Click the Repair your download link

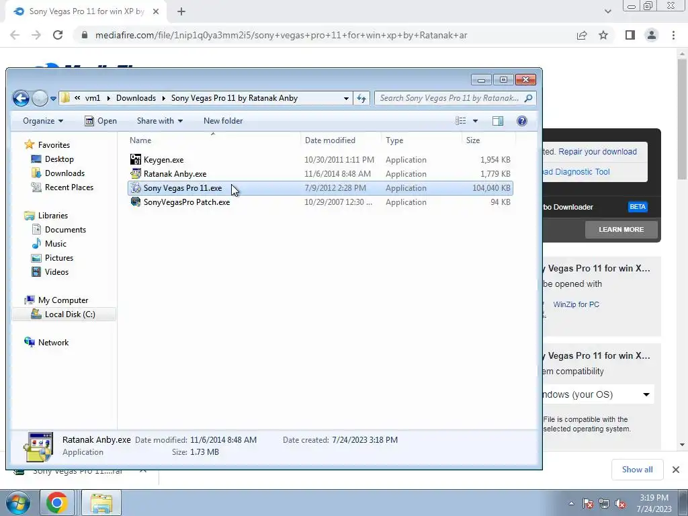(x=597, y=152)
